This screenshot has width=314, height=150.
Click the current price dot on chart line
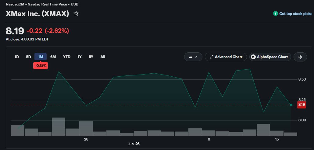pyautogui.click(x=291, y=105)
